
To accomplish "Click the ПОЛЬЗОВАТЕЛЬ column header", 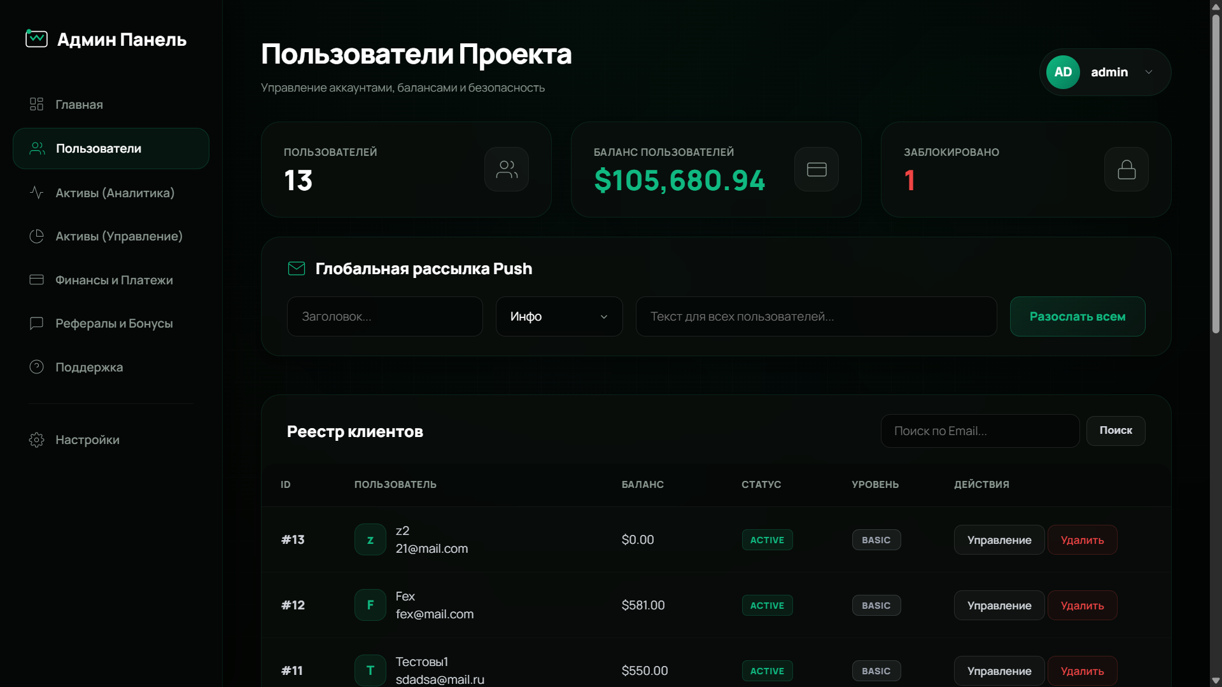I will tap(395, 485).
